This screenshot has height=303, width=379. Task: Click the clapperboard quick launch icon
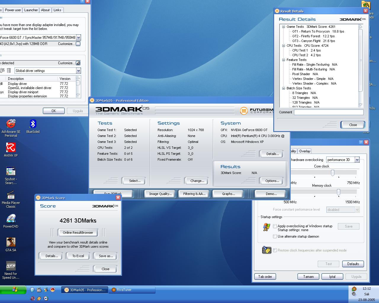coord(39,290)
